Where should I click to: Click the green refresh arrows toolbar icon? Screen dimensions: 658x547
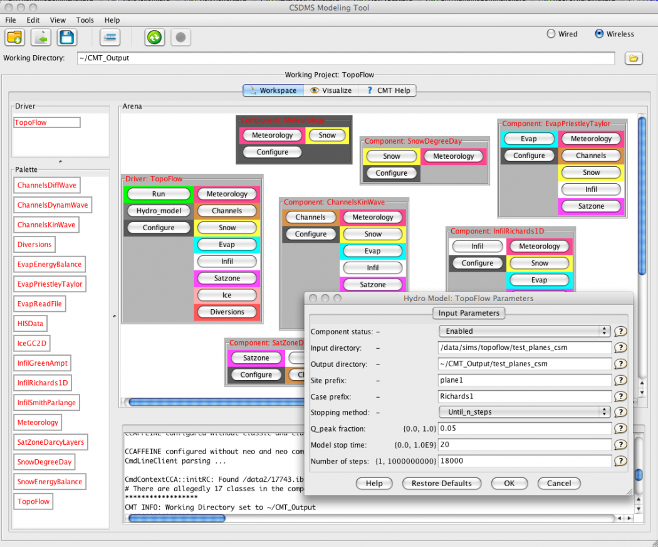coord(154,38)
